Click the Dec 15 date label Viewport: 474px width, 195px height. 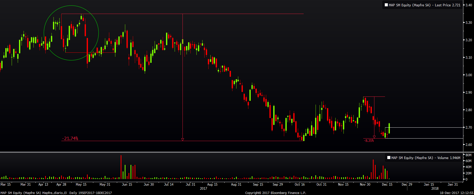coord(387,184)
